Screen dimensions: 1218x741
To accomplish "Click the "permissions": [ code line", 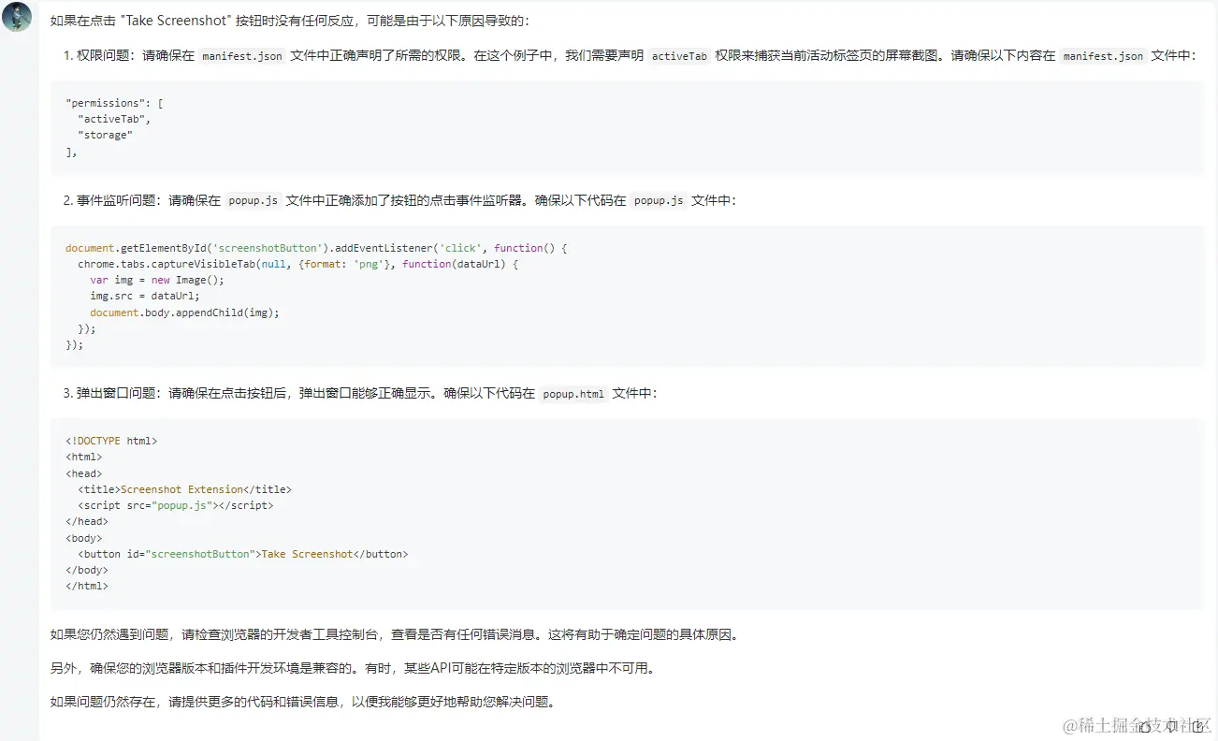I will tap(114, 103).
